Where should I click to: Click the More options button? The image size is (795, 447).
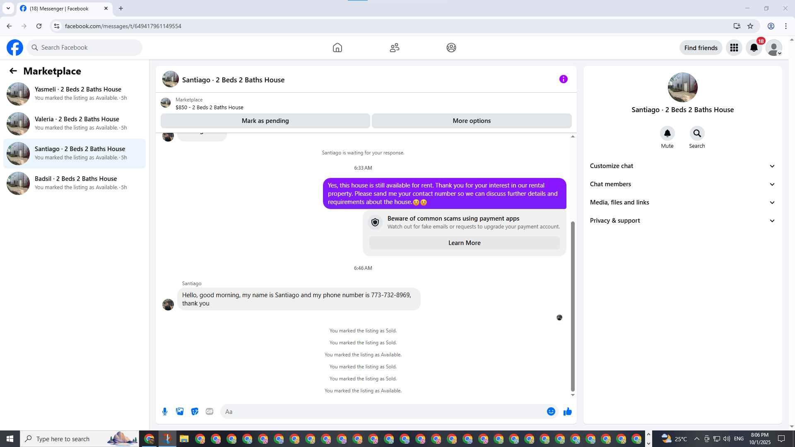[x=472, y=121]
